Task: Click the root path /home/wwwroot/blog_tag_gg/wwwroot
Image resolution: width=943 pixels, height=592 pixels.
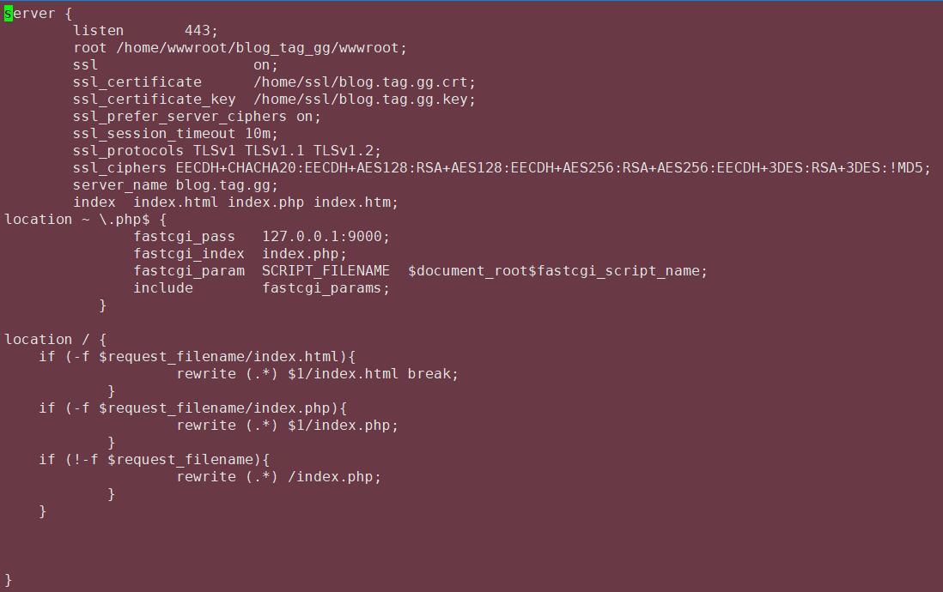Action: pyautogui.click(x=261, y=48)
